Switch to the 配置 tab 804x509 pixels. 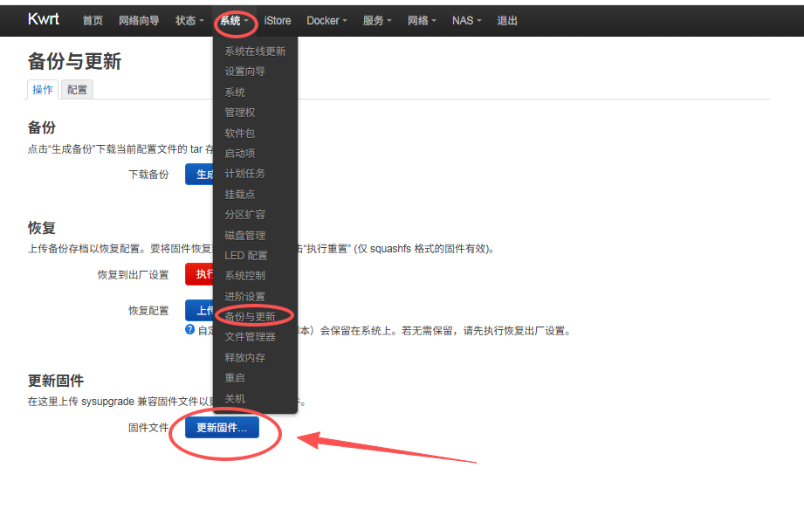[x=77, y=88]
